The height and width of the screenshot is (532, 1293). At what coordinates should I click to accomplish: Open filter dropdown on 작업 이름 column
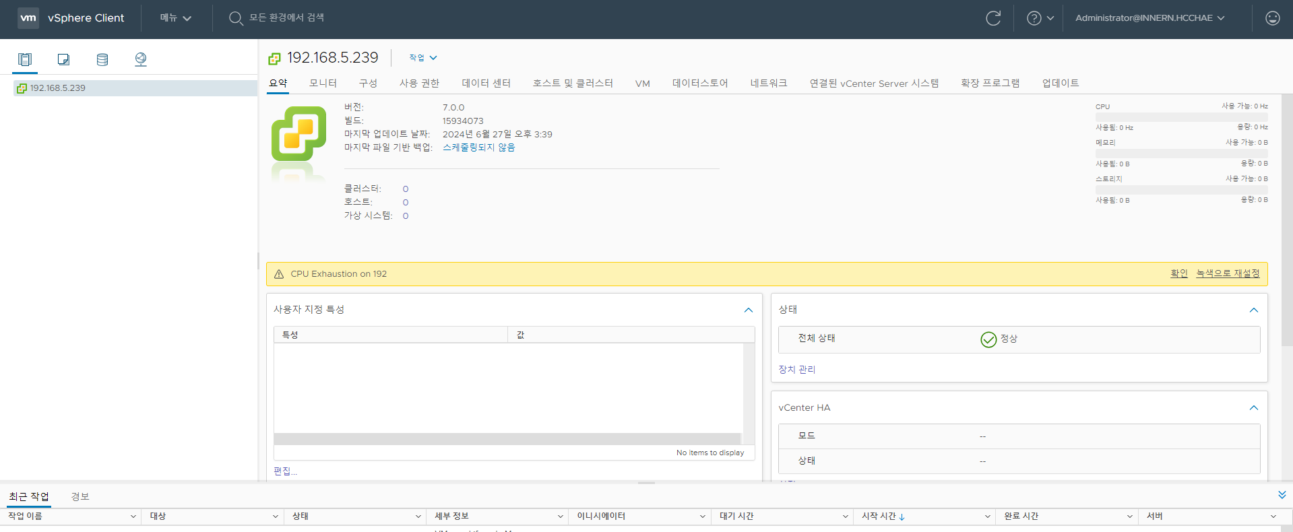click(x=133, y=517)
